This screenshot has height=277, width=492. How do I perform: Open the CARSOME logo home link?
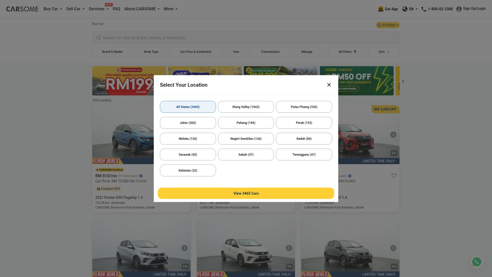[x=22, y=9]
